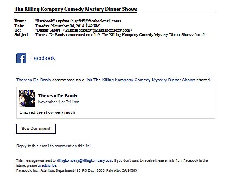The height and width of the screenshot is (192, 234).
Task: Open Theresa De Bonis link in notification sentence
Action: 33,80
